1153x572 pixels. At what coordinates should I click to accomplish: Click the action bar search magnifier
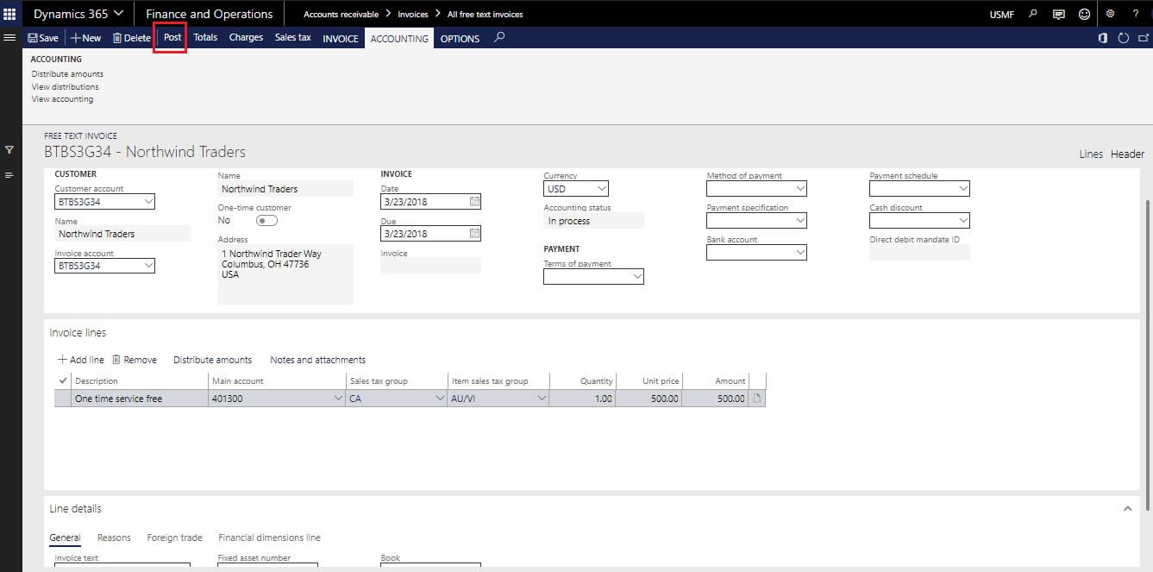499,38
